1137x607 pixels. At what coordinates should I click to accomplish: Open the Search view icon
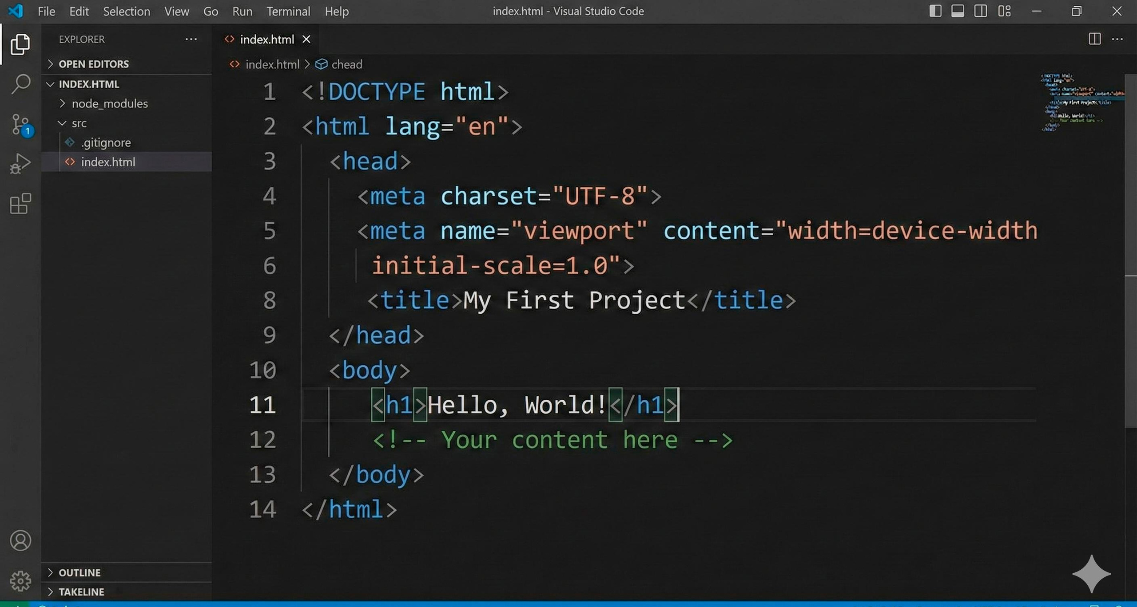click(x=20, y=84)
